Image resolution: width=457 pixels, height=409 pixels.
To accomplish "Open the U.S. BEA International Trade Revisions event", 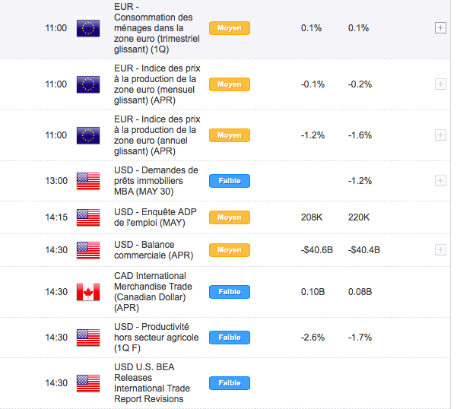I will pyautogui.click(x=150, y=383).
